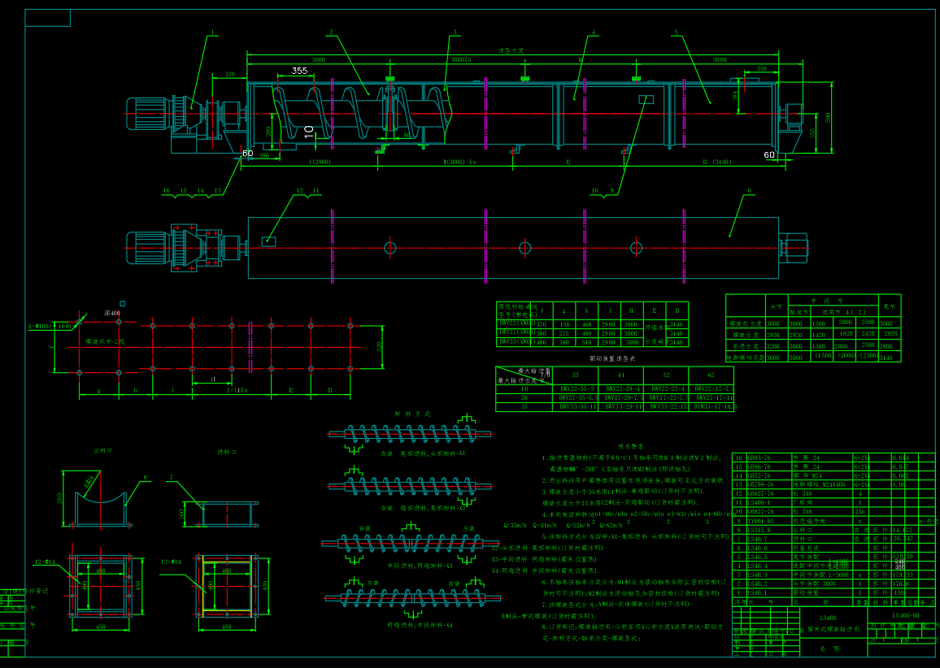
Task: Select the X4 screw arrangement diagram
Action: [x=409, y=599]
